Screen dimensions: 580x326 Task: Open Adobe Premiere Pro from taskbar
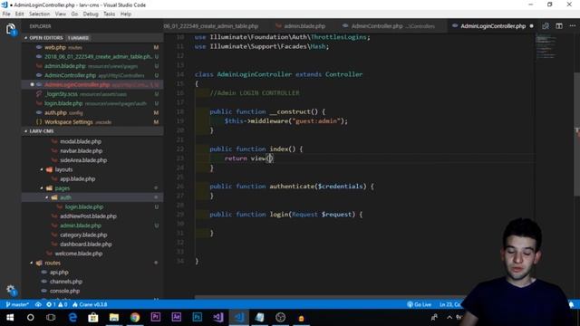point(156,318)
